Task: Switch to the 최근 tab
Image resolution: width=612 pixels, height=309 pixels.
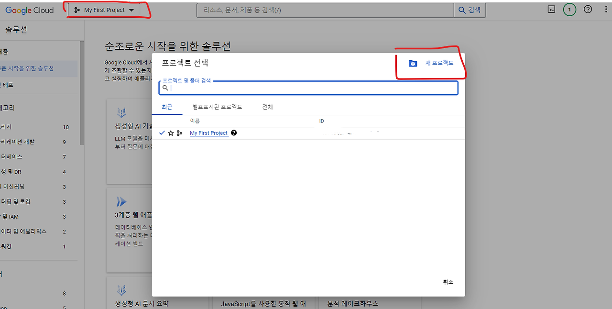Action: [167, 107]
